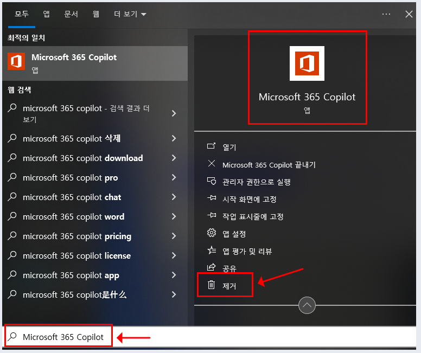Image resolution: width=421 pixels, height=353 pixels.
Task: Select 시작 화면에 고정
Action: (250, 199)
